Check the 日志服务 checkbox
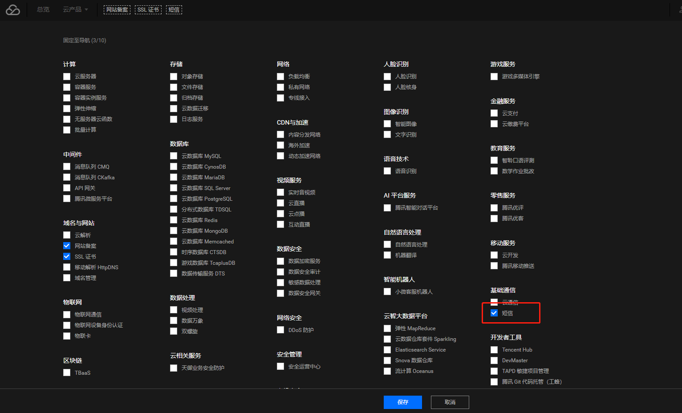Image resolution: width=682 pixels, height=413 pixels. click(x=174, y=119)
